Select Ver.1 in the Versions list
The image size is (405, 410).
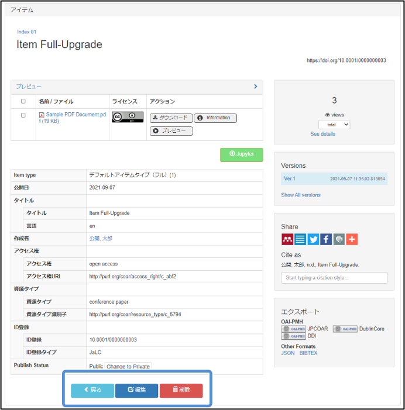tap(290, 178)
